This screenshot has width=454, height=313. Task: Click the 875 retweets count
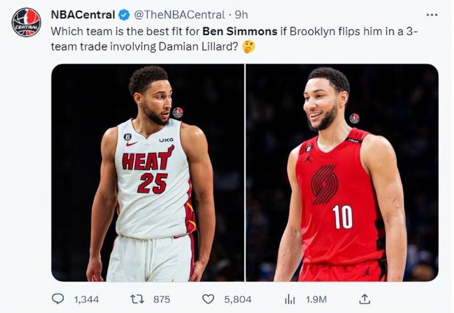tap(162, 299)
